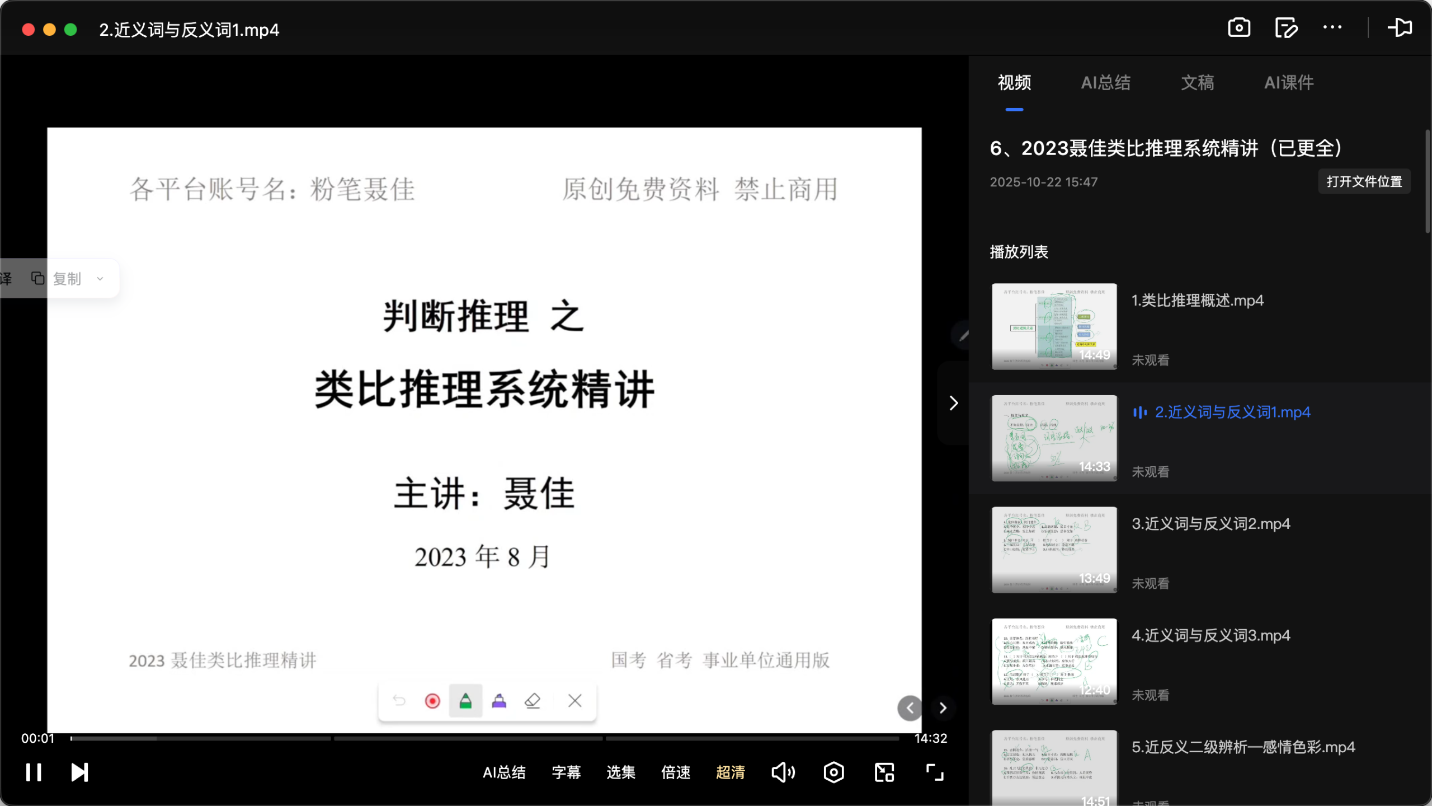Close the annotation toolbar with the X
The image size is (1432, 806).
pyautogui.click(x=574, y=700)
